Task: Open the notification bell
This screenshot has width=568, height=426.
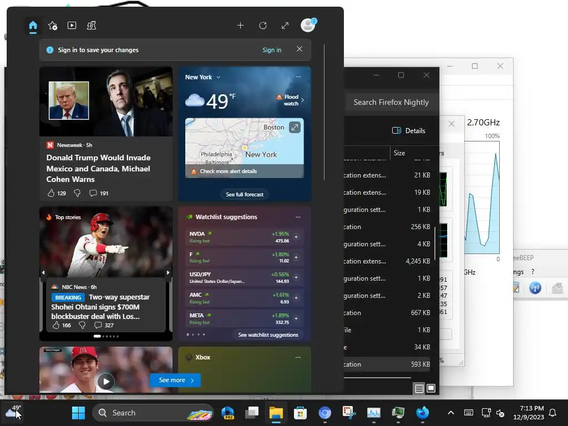Action: point(553,413)
